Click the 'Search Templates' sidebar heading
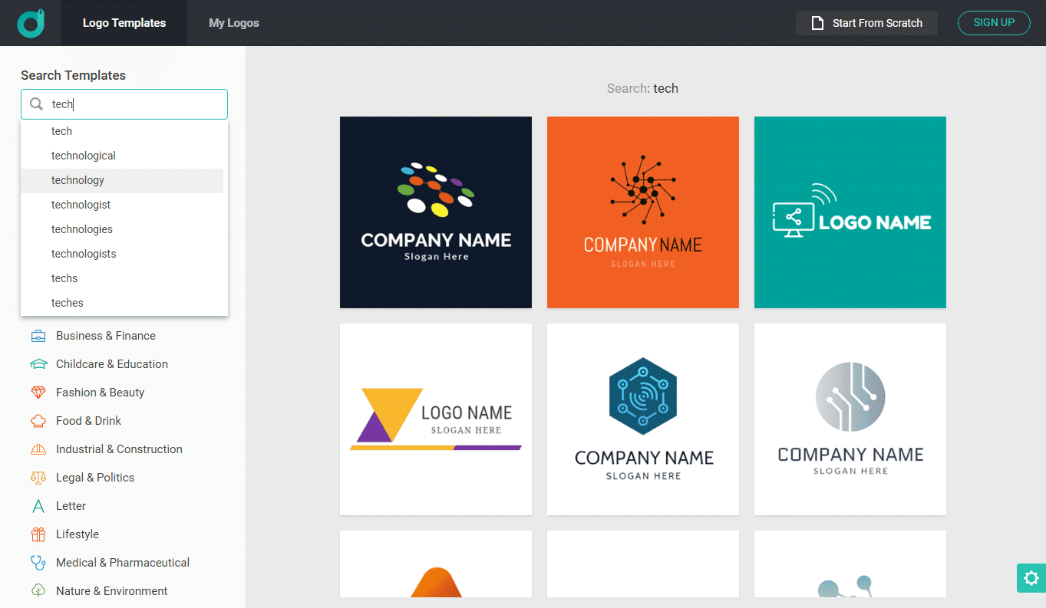Viewport: 1046px width, 608px height. pos(73,75)
